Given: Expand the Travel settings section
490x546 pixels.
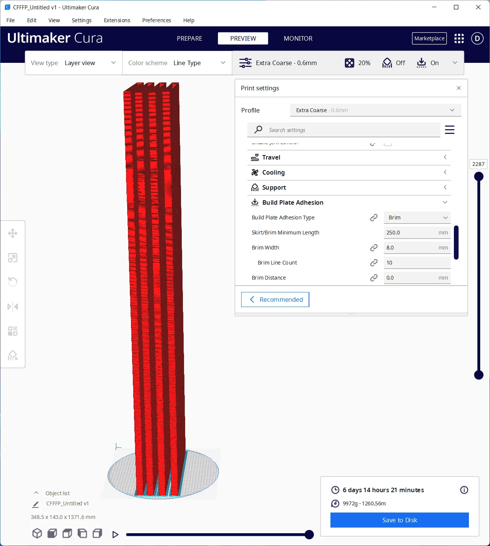Looking at the screenshot, I should [x=349, y=157].
